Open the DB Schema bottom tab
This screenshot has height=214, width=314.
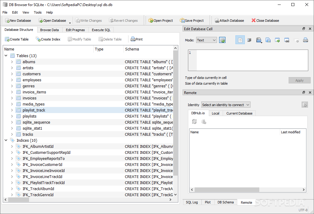(225, 202)
